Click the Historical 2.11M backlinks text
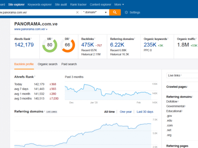Screen dimensions: 198x148 click(91, 54)
